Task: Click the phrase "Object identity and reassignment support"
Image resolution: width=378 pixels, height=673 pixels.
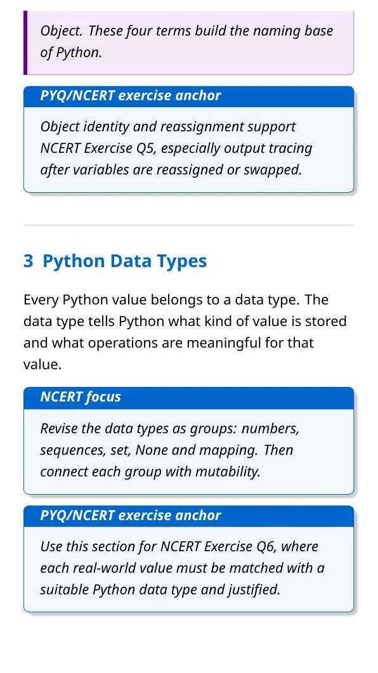Action: coord(168,127)
